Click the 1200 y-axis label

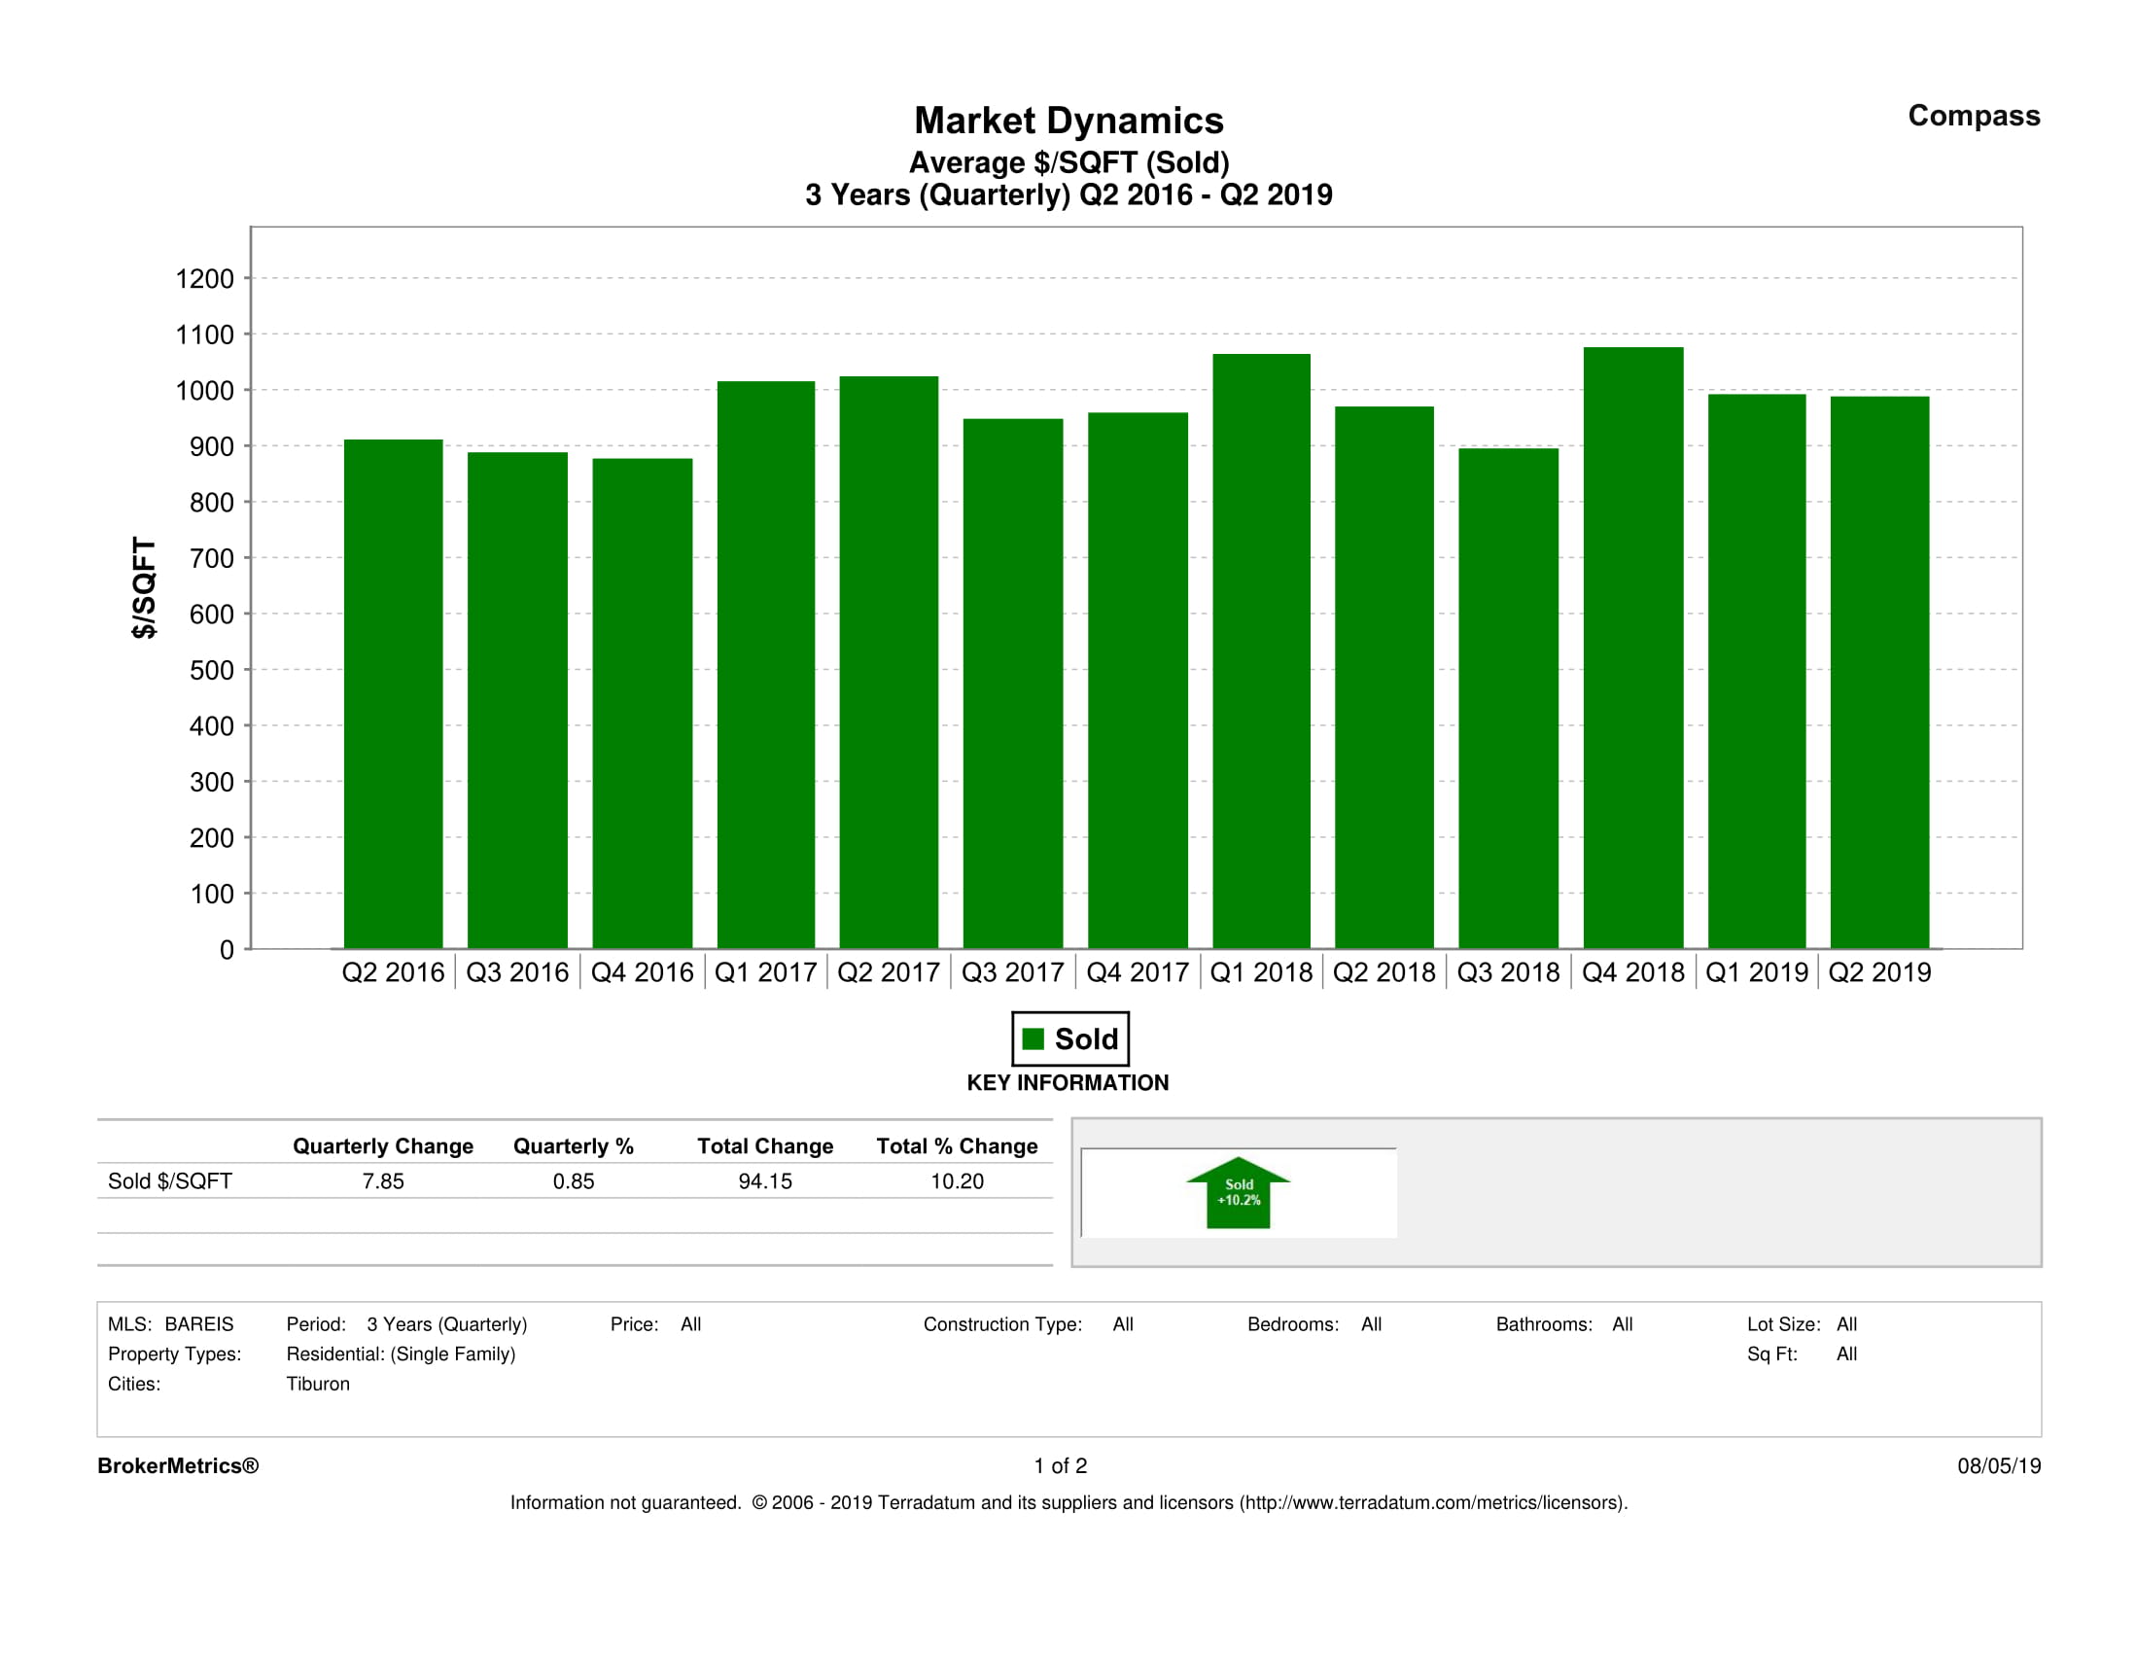pos(204,279)
